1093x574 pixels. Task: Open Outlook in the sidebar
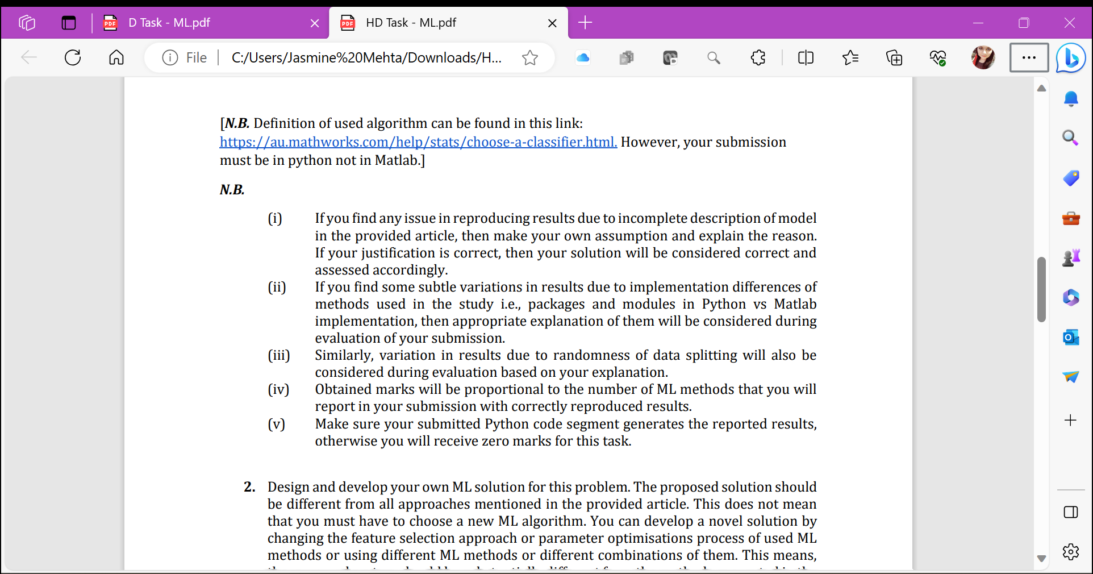coord(1070,337)
